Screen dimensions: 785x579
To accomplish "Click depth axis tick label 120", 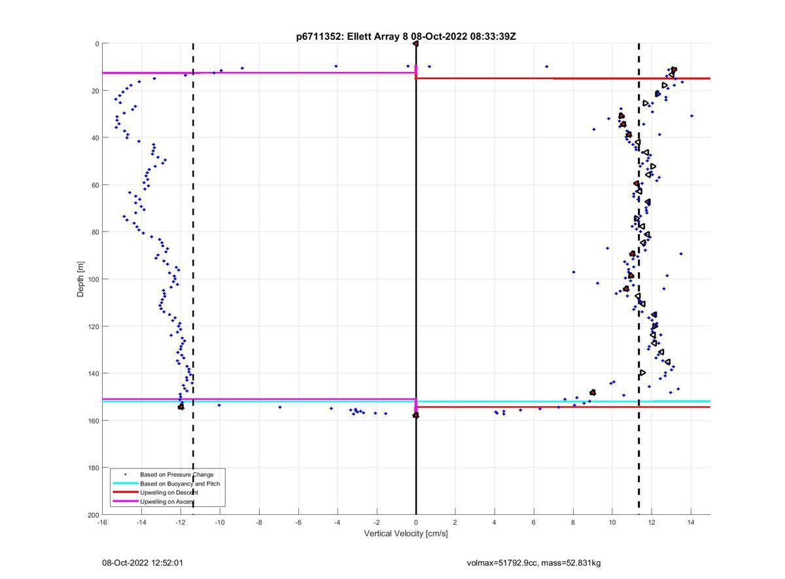I will click(93, 326).
